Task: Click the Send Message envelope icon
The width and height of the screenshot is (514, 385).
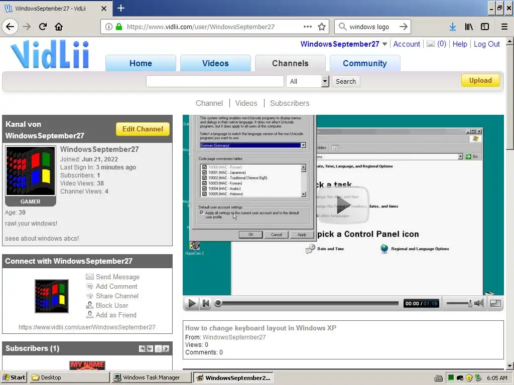Action: [x=89, y=277]
